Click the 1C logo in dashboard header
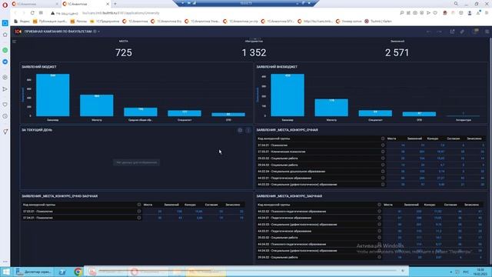The width and height of the screenshot is (492, 277). 18,32
